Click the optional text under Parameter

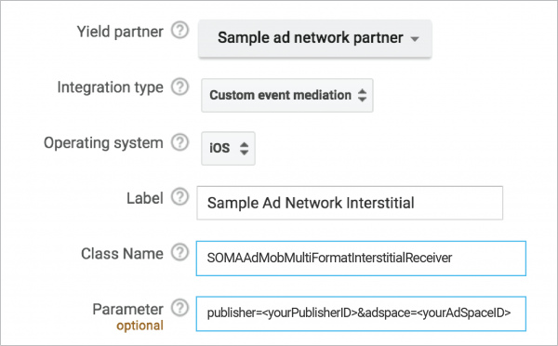[139, 326]
